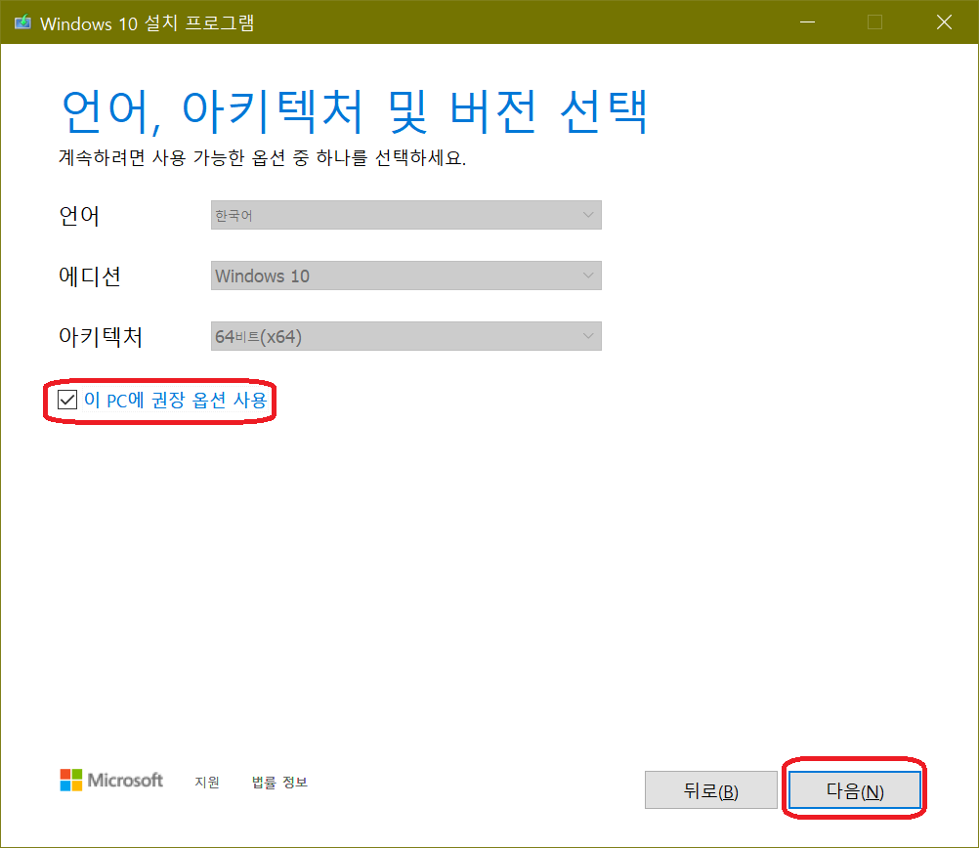
Task: Go back with the 뒤로(B) button
Action: pos(710,790)
